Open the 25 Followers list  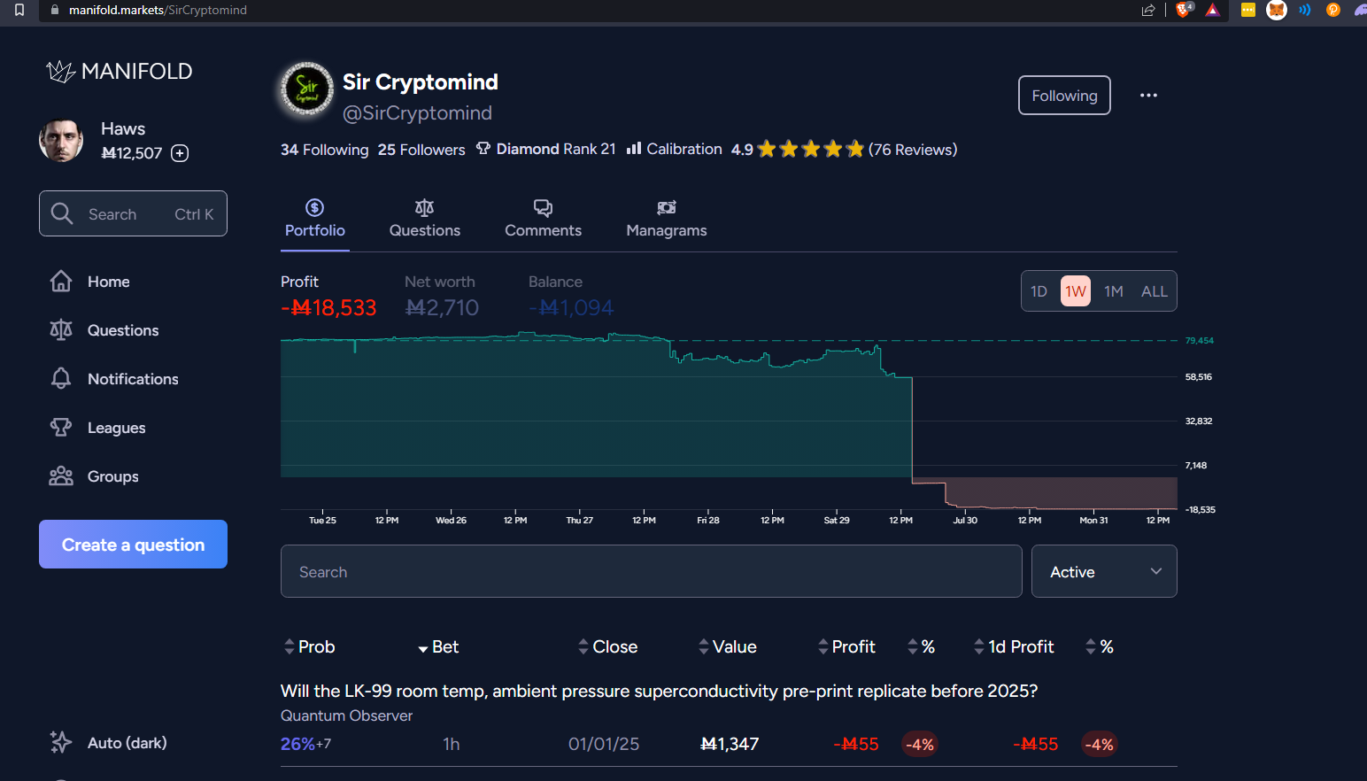click(x=421, y=150)
